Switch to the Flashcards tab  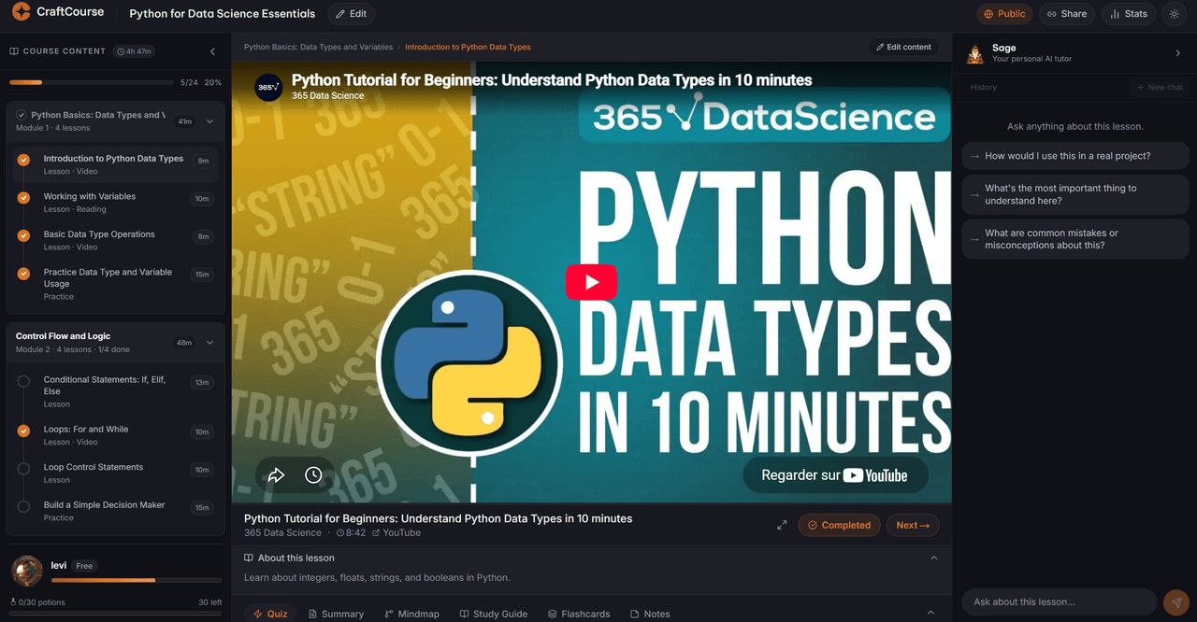tap(579, 614)
